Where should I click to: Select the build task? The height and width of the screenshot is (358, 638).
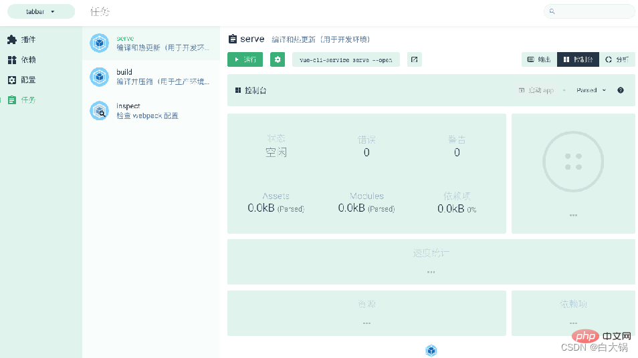click(x=151, y=77)
